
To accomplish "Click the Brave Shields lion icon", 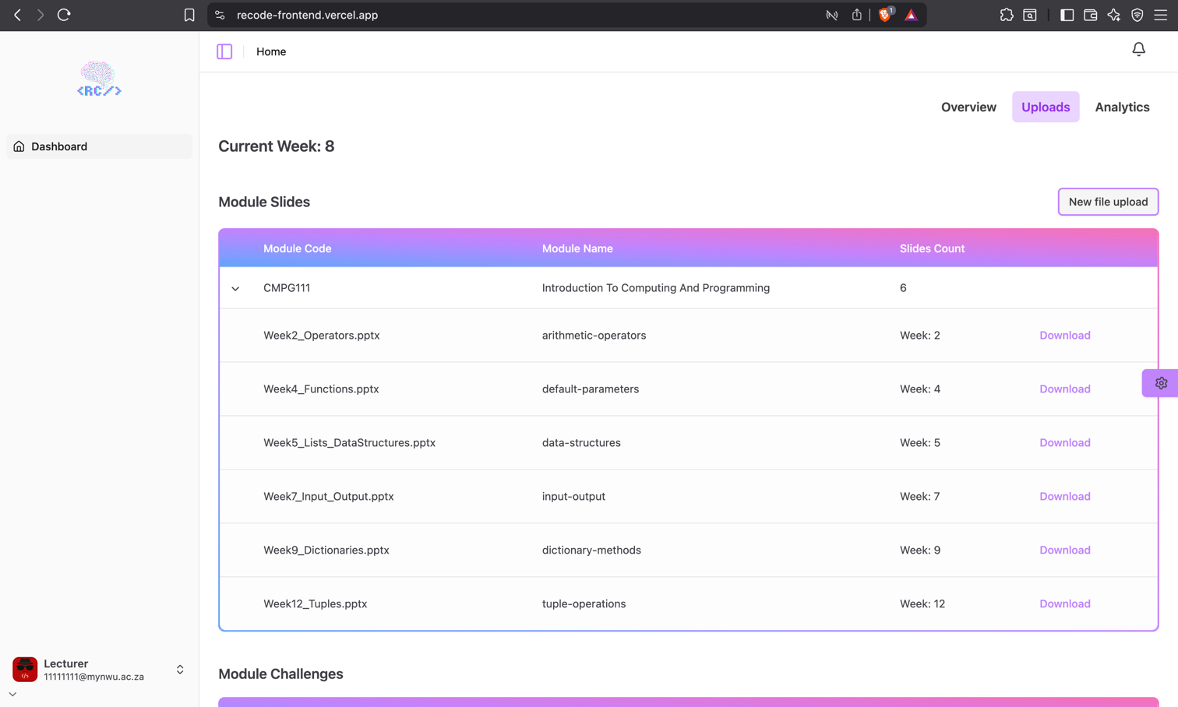I will coord(886,15).
